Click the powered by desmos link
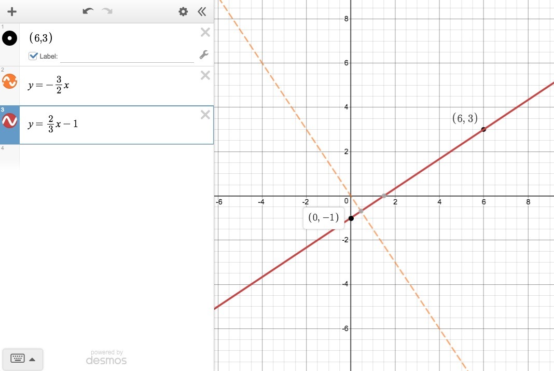The width and height of the screenshot is (554, 371). tap(106, 357)
